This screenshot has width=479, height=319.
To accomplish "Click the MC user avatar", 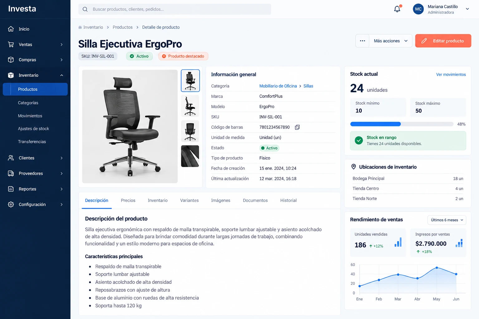I will pyautogui.click(x=418, y=9).
